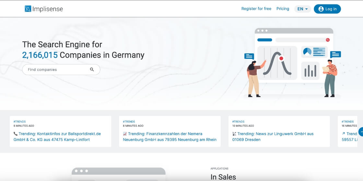Click the 10 MINUTES AGO timestamp
This screenshot has width=363, height=181.
(x=243, y=126)
